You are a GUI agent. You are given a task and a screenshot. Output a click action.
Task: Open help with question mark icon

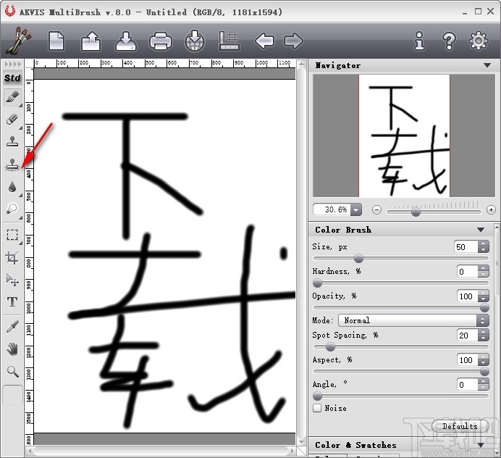[x=449, y=41]
